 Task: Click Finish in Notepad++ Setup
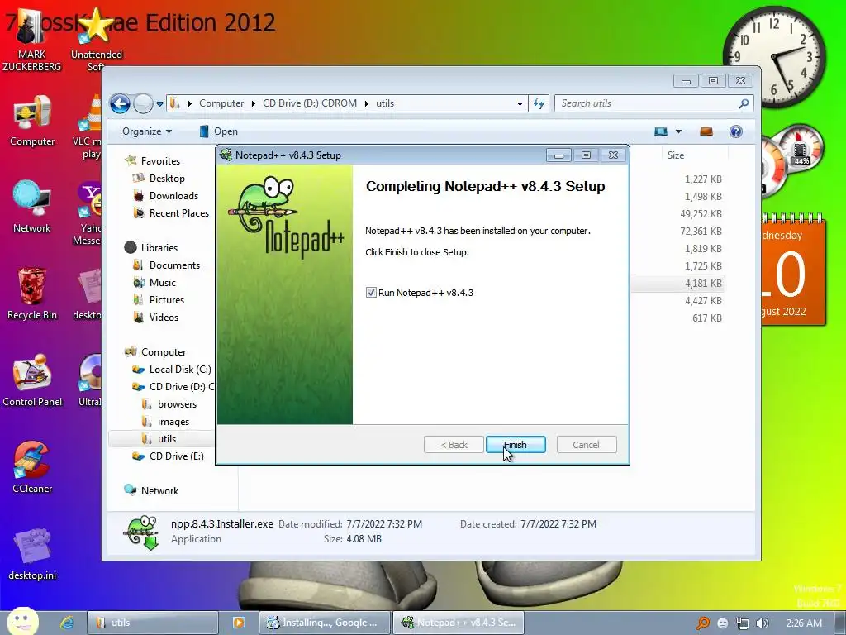click(516, 444)
